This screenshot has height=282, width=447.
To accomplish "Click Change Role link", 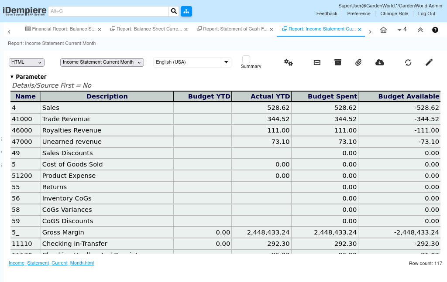I will pyautogui.click(x=394, y=14).
